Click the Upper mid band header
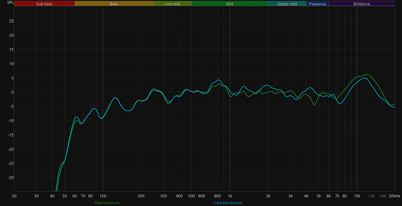The image size is (402, 206). pyautogui.click(x=287, y=4)
